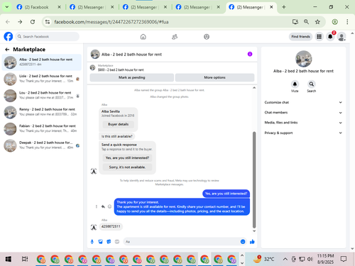Viewport: 355px width, 266px height.
Task: Expand the Privacy & support section
Action: (303, 133)
